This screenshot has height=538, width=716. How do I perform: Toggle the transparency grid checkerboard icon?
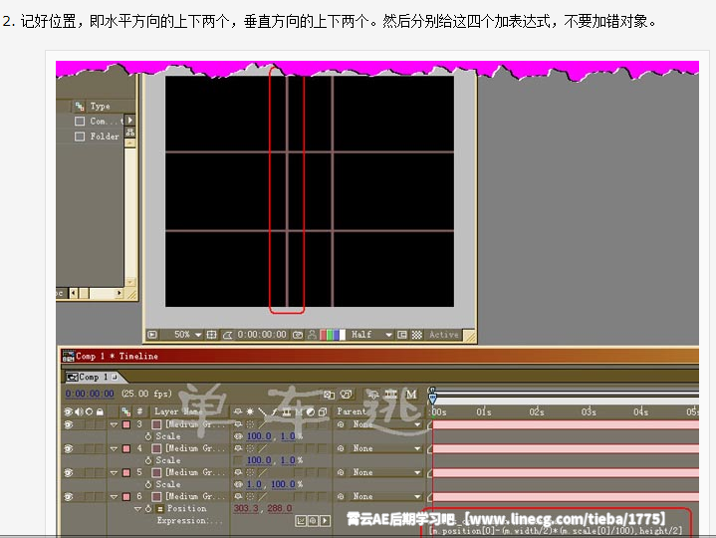(x=416, y=335)
